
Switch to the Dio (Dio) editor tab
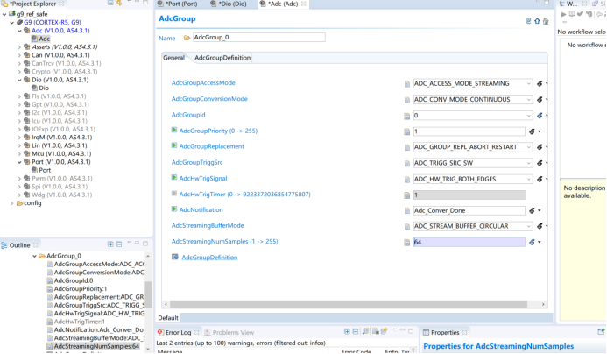229,4
